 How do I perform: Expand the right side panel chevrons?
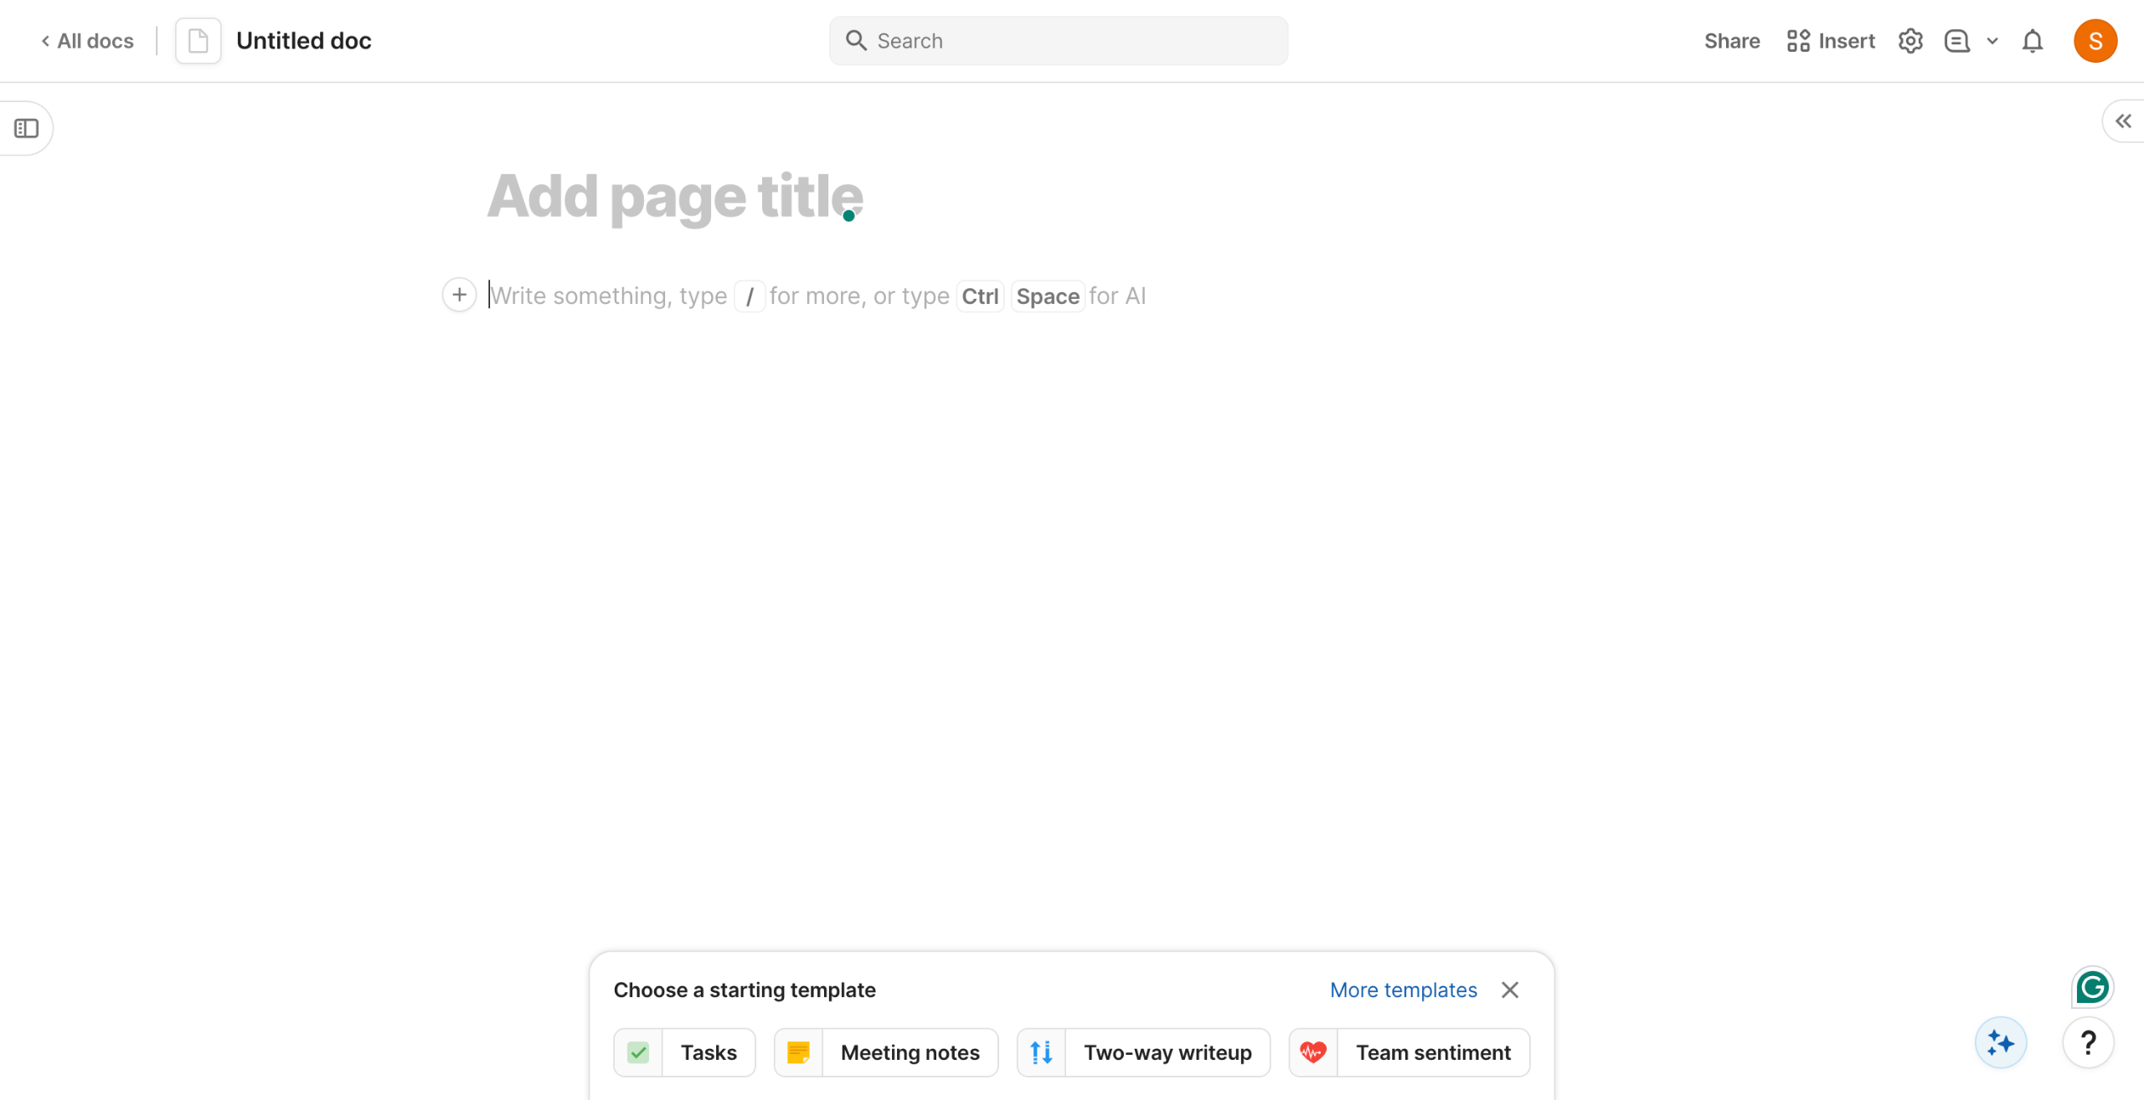pyautogui.click(x=2123, y=121)
